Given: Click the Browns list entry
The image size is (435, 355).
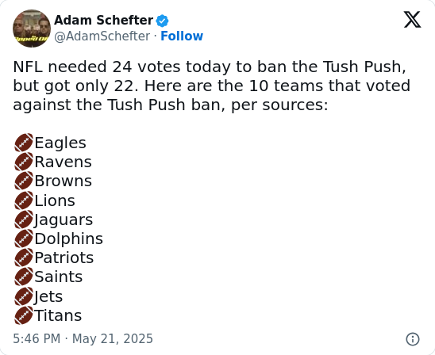Looking at the screenshot, I should coord(63,181).
